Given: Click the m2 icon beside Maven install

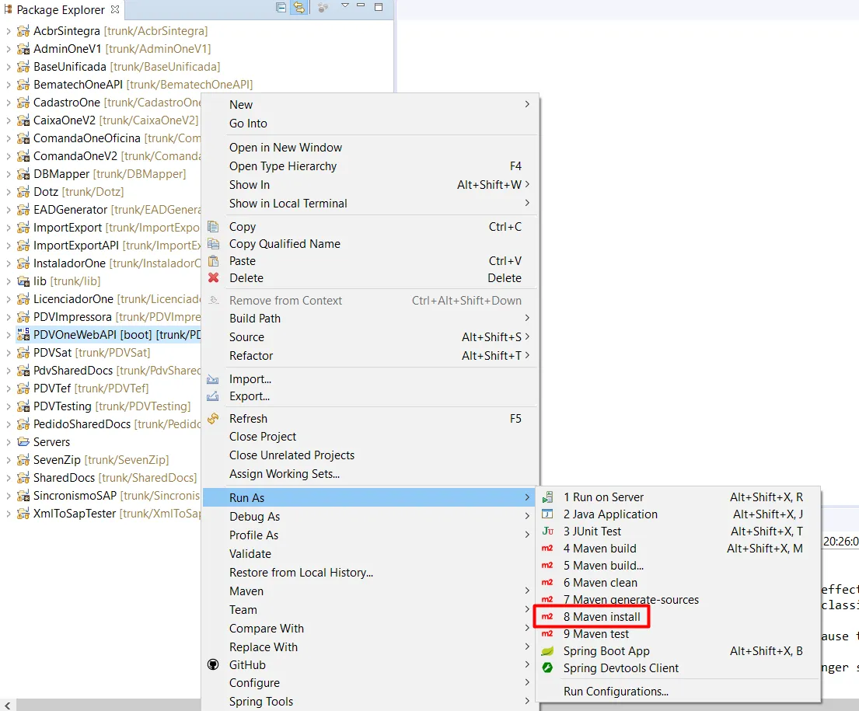Looking at the screenshot, I should 547,617.
